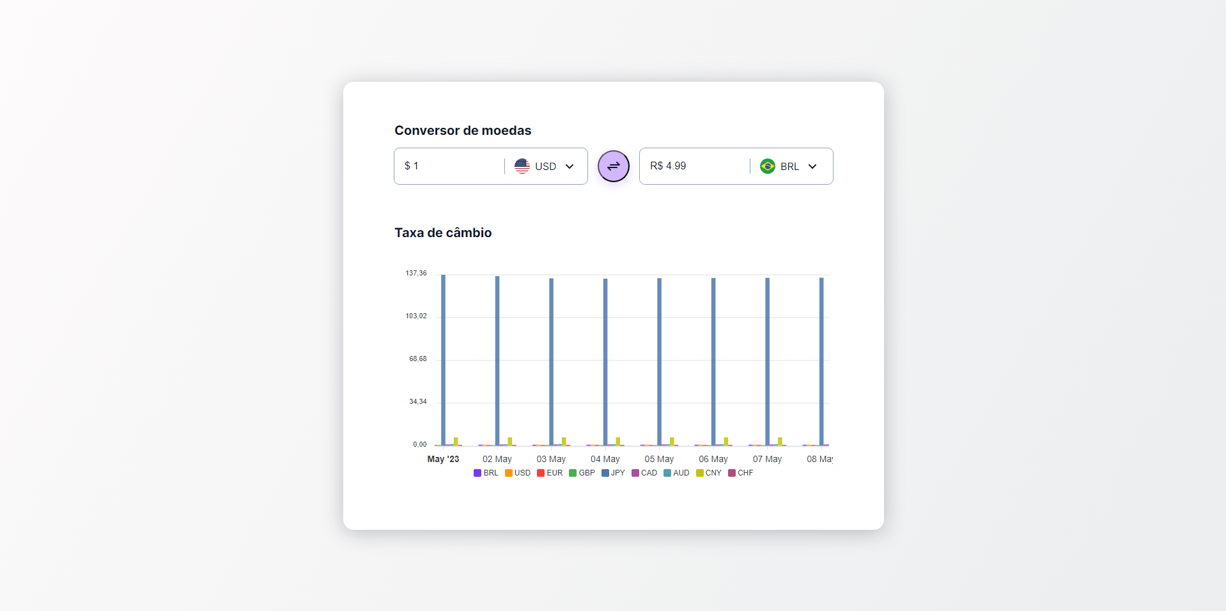Click the US flag icon beside USD

(x=523, y=166)
